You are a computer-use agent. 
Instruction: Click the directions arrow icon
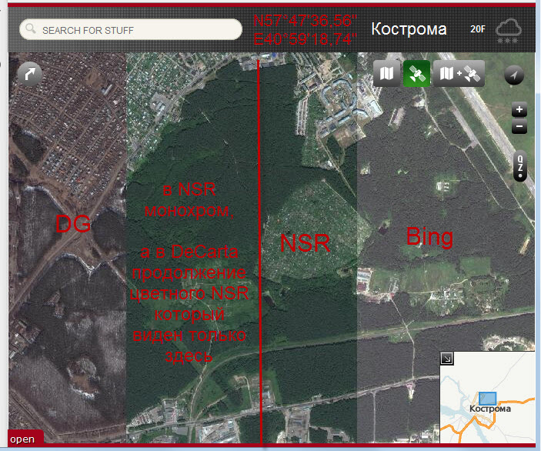coord(30,74)
